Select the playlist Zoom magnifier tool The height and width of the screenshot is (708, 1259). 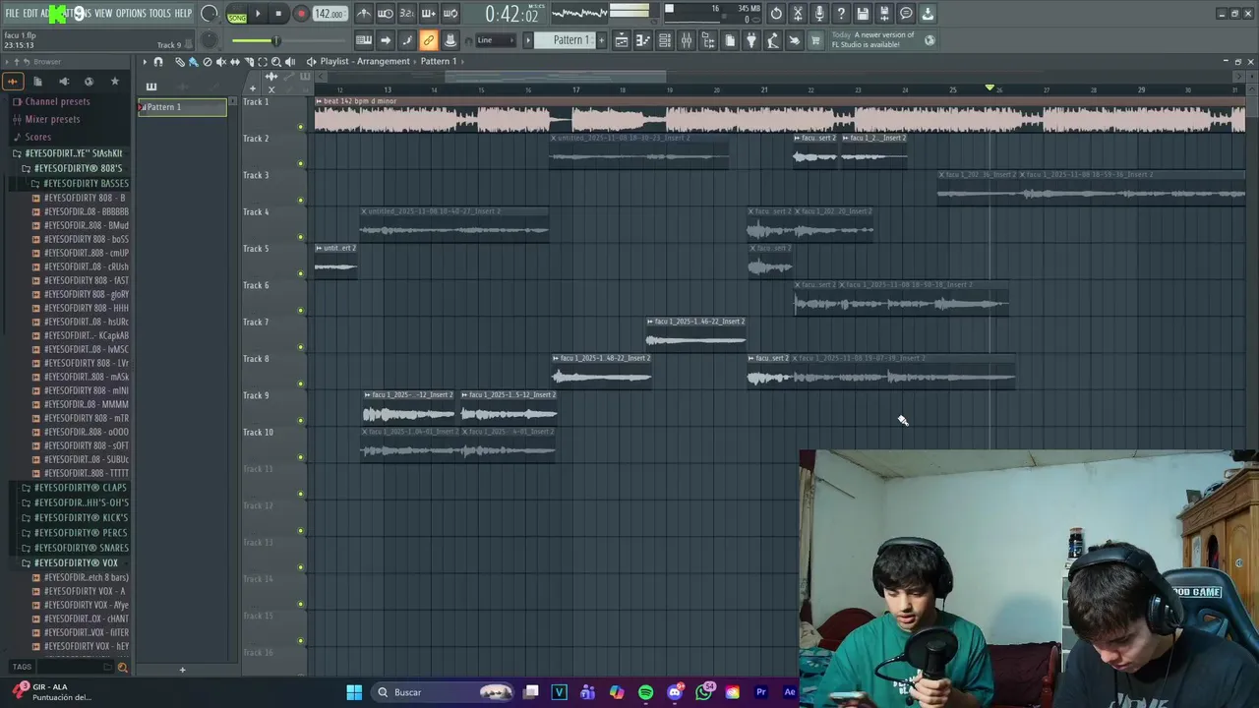tap(275, 61)
